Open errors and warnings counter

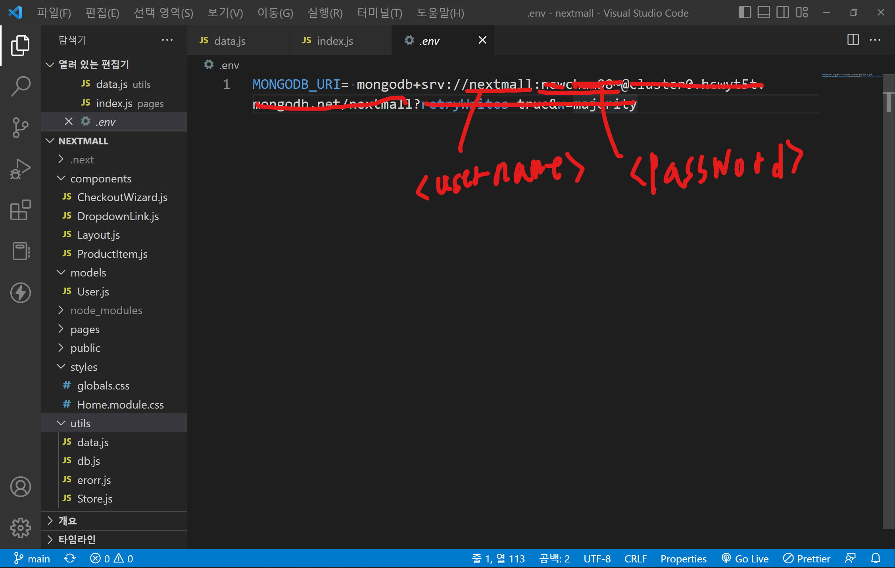[111, 558]
